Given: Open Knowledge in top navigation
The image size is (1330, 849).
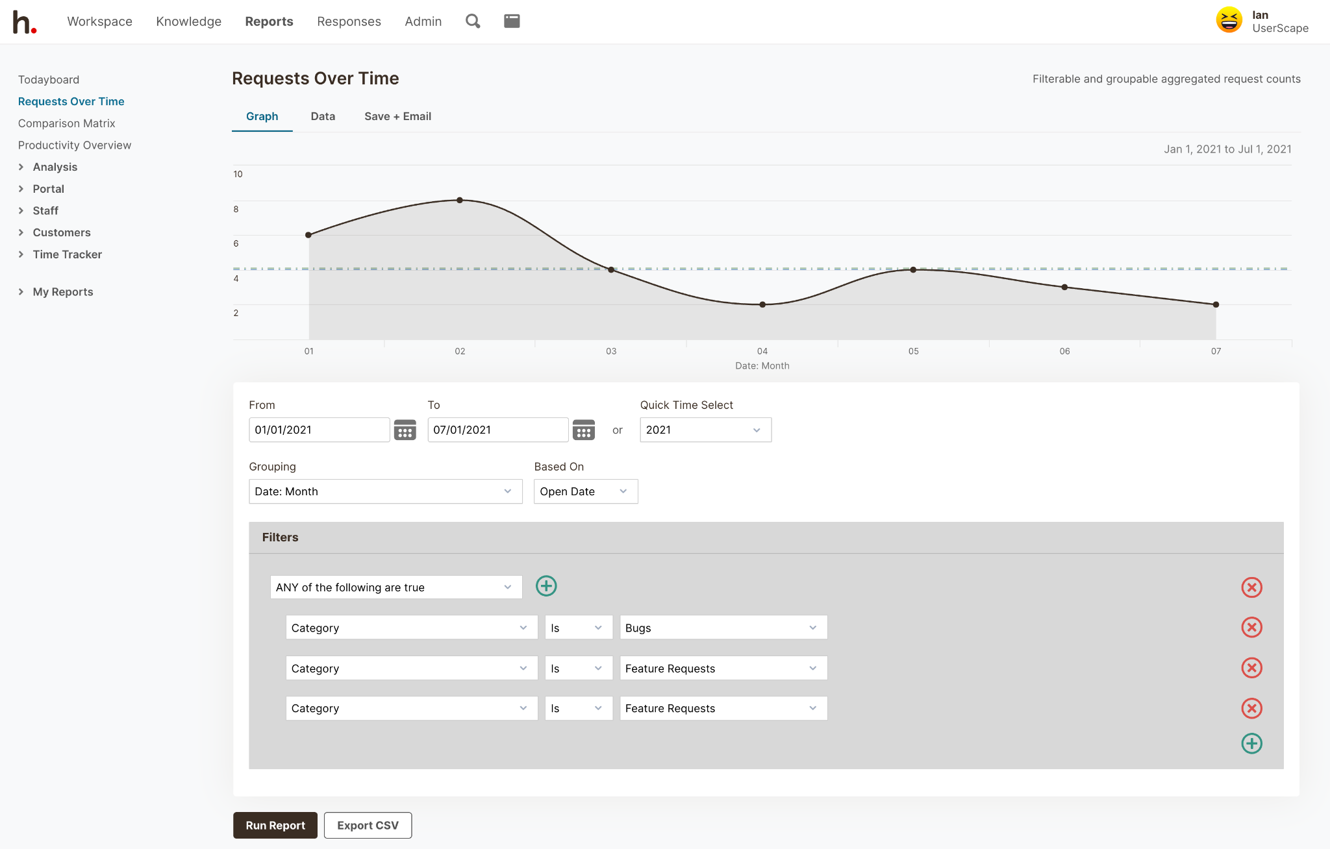Looking at the screenshot, I should point(189,21).
